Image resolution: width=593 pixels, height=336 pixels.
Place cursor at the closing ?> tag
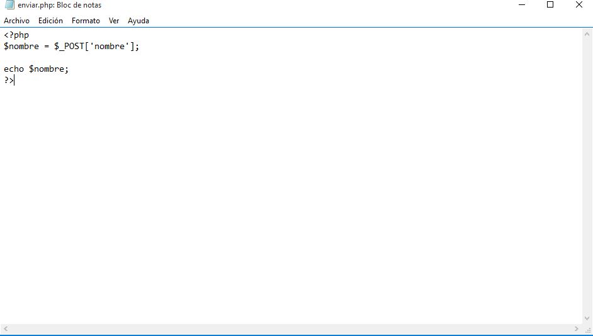[8, 81]
